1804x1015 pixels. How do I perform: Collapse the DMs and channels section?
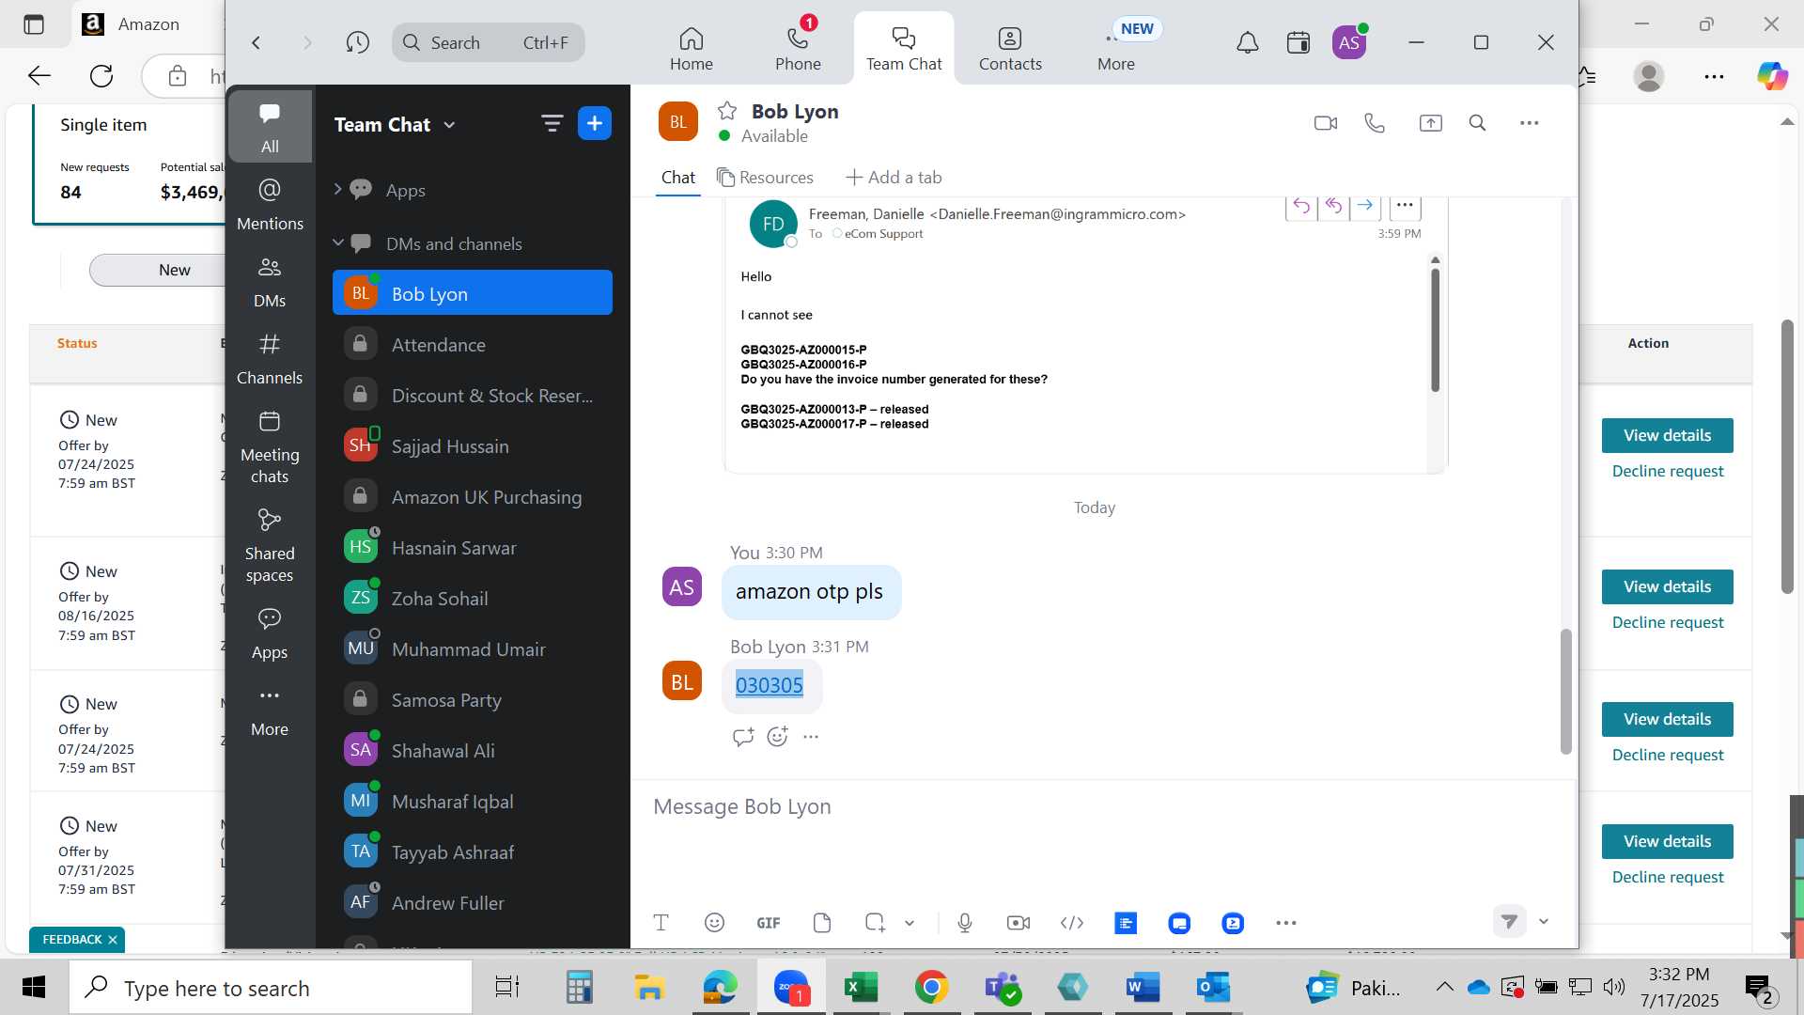(338, 243)
